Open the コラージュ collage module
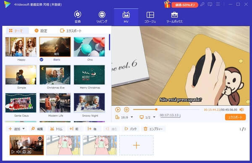This screenshot has width=252, height=163. (150, 17)
